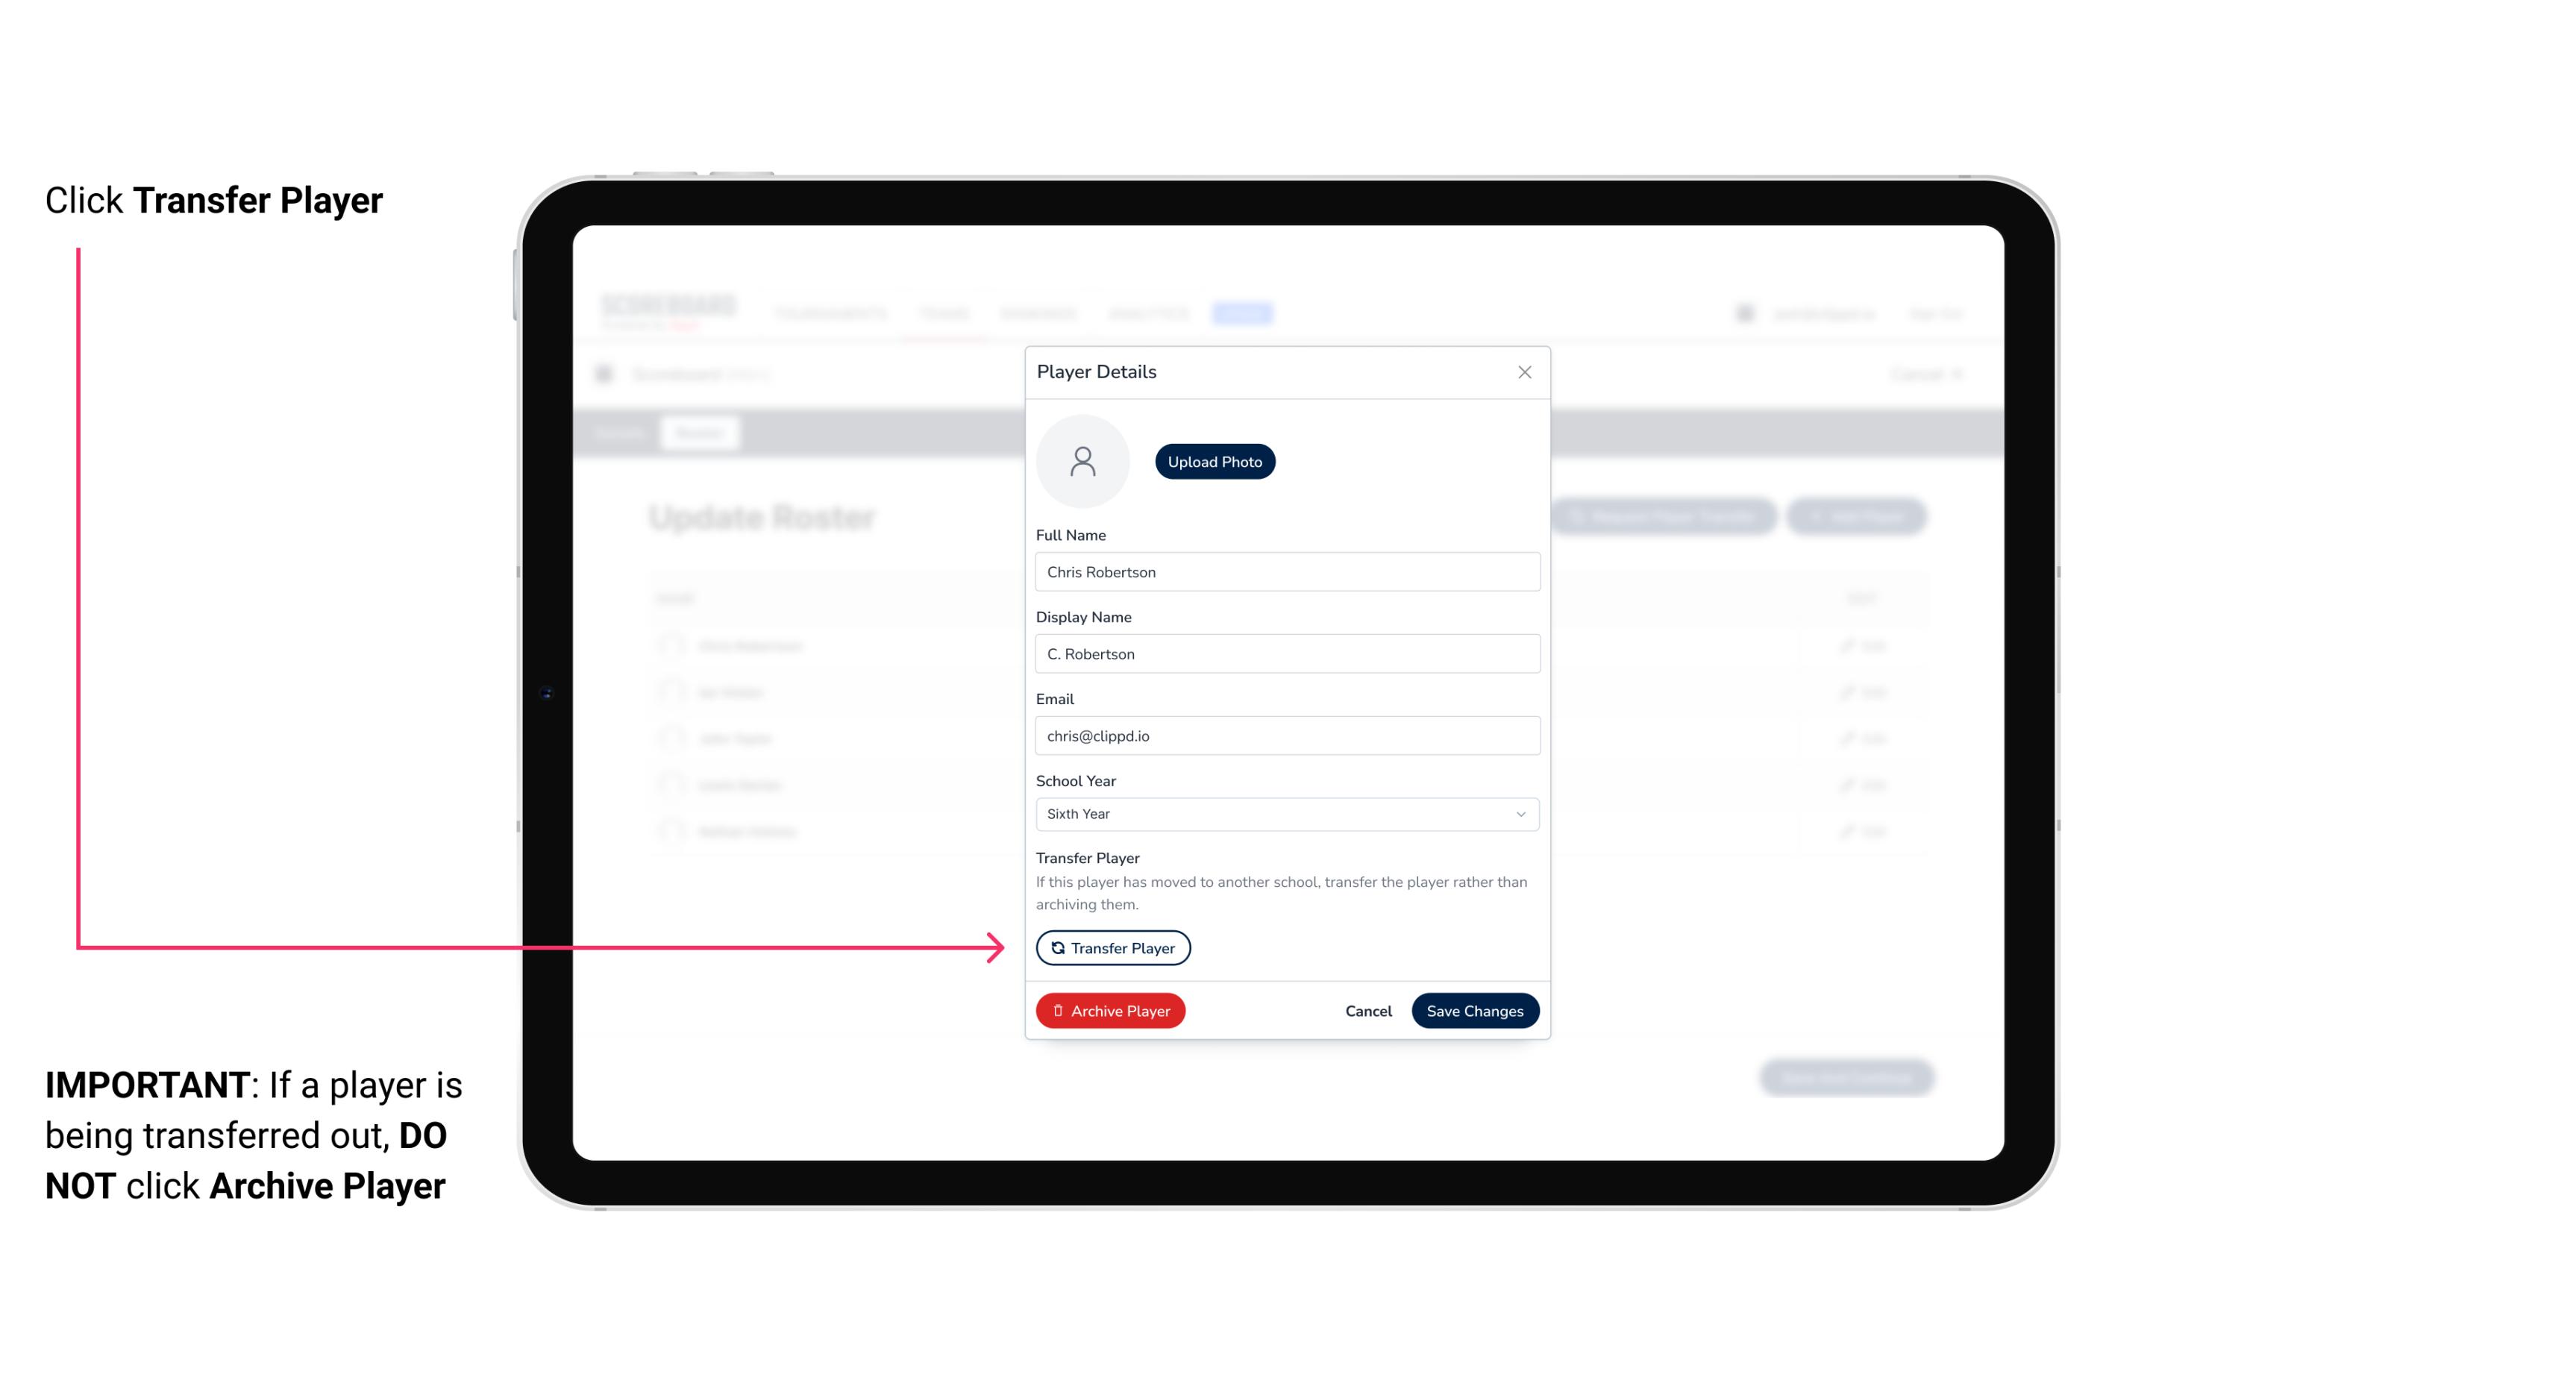Click the Upload Photo button icon
Image resolution: width=2576 pixels, height=1386 pixels.
1215,461
